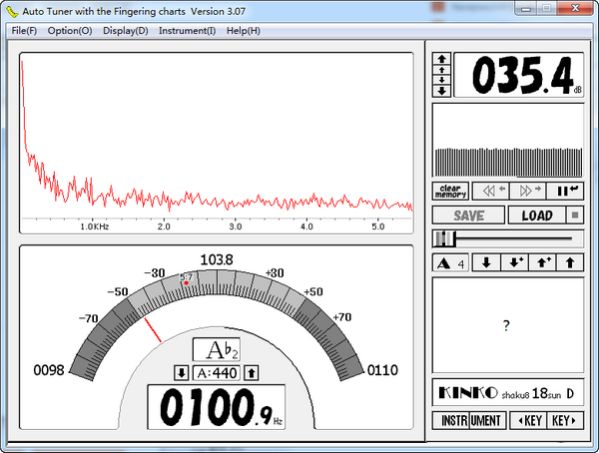Switch to previous key with KEY left button

pyautogui.click(x=526, y=420)
